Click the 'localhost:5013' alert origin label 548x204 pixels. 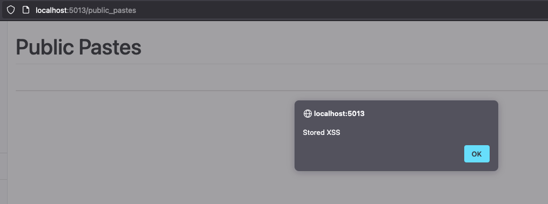(x=339, y=113)
